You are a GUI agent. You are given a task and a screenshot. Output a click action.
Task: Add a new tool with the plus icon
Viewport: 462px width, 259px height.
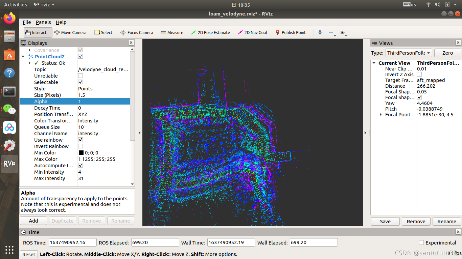pos(320,32)
